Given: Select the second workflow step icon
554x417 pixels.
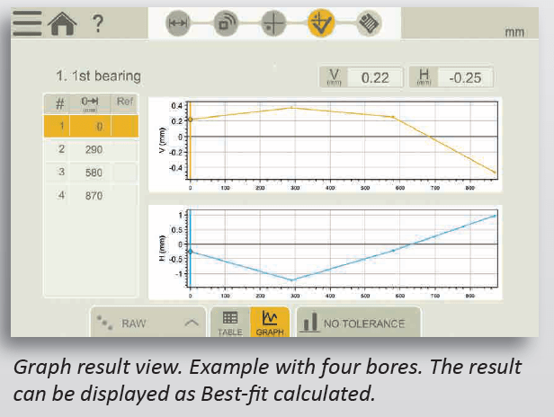Looking at the screenshot, I should coord(225,24).
